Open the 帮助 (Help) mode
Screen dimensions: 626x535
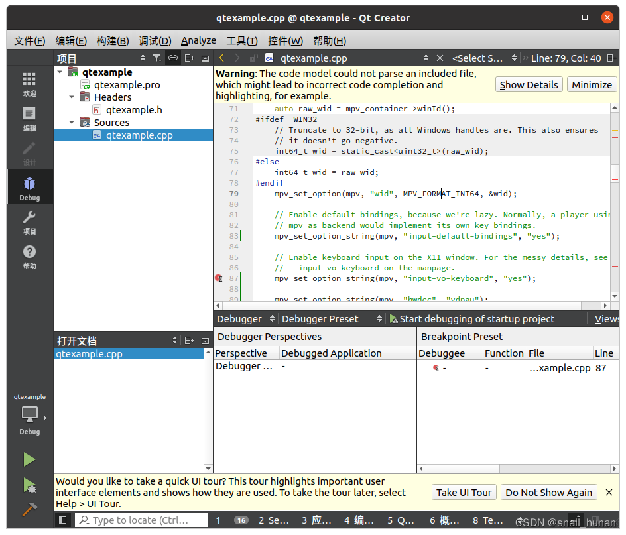click(x=29, y=257)
